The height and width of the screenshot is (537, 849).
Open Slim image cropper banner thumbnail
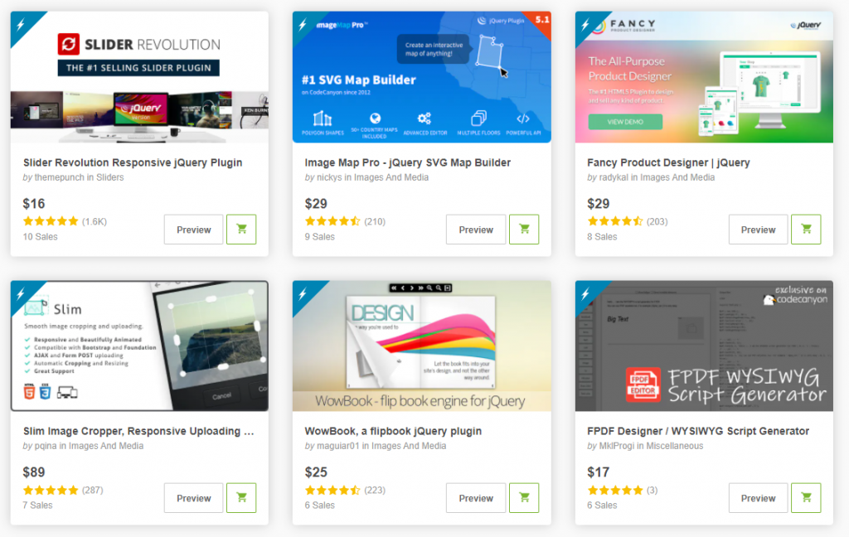pyautogui.click(x=139, y=346)
